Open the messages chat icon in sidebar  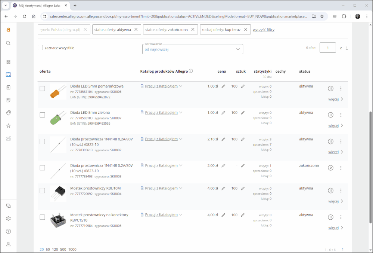tap(8, 206)
